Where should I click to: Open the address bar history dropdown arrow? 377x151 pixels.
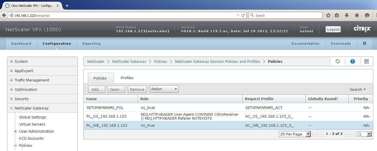tap(238, 16)
